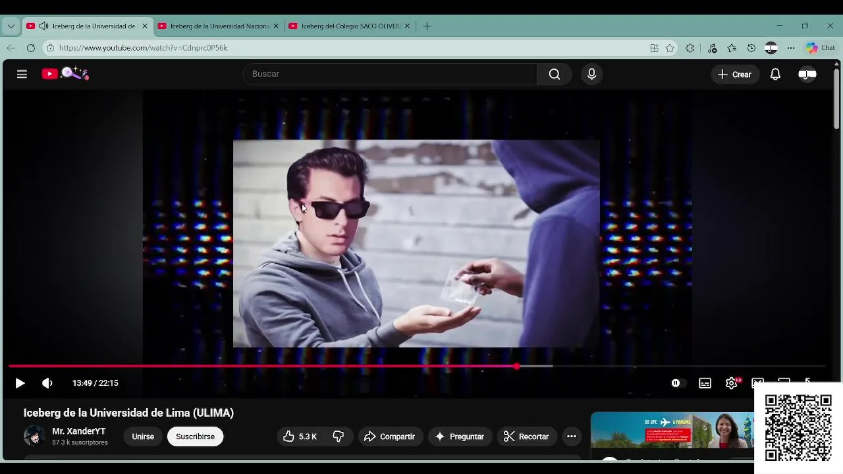The width and height of the screenshot is (843, 474).
Task: Mute tab using speaker icon
Action: 43,26
